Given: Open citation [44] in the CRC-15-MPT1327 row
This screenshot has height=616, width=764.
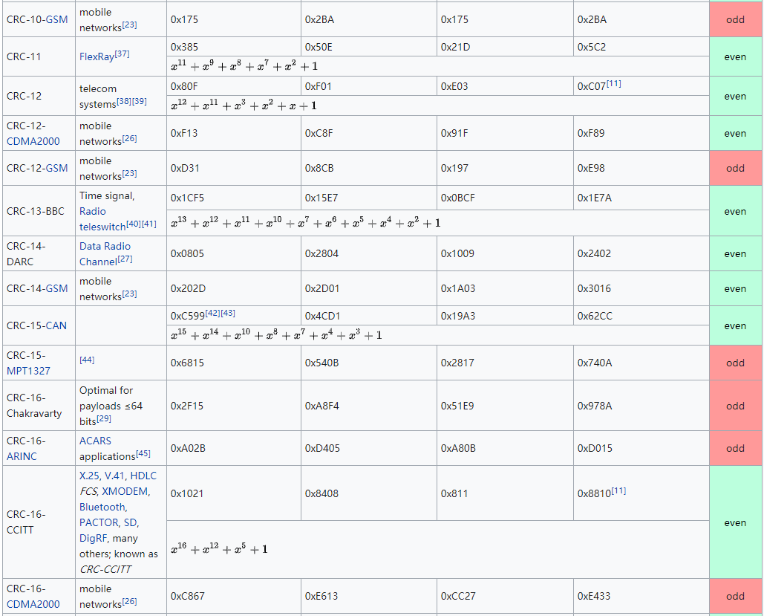Looking at the screenshot, I should pyautogui.click(x=87, y=360).
